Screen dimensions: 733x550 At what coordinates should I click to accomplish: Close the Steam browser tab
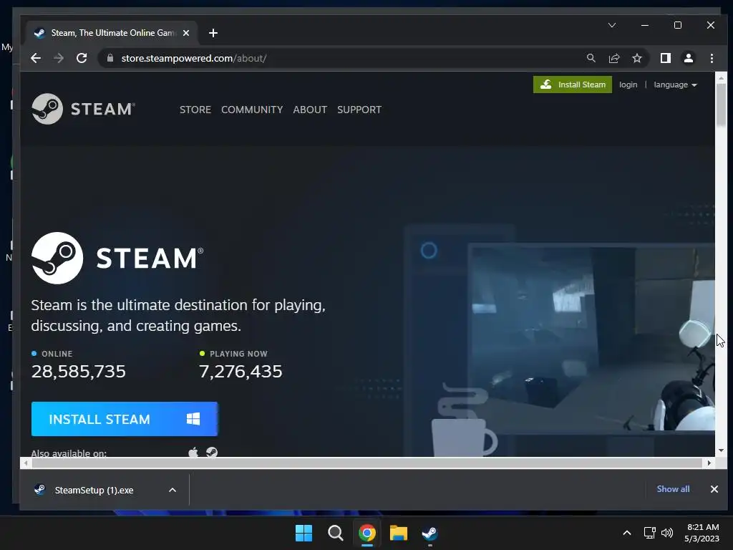tap(186, 33)
